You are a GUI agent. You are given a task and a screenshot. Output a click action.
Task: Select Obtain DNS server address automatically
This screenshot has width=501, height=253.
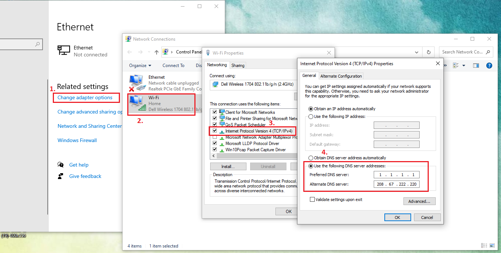[x=311, y=158]
